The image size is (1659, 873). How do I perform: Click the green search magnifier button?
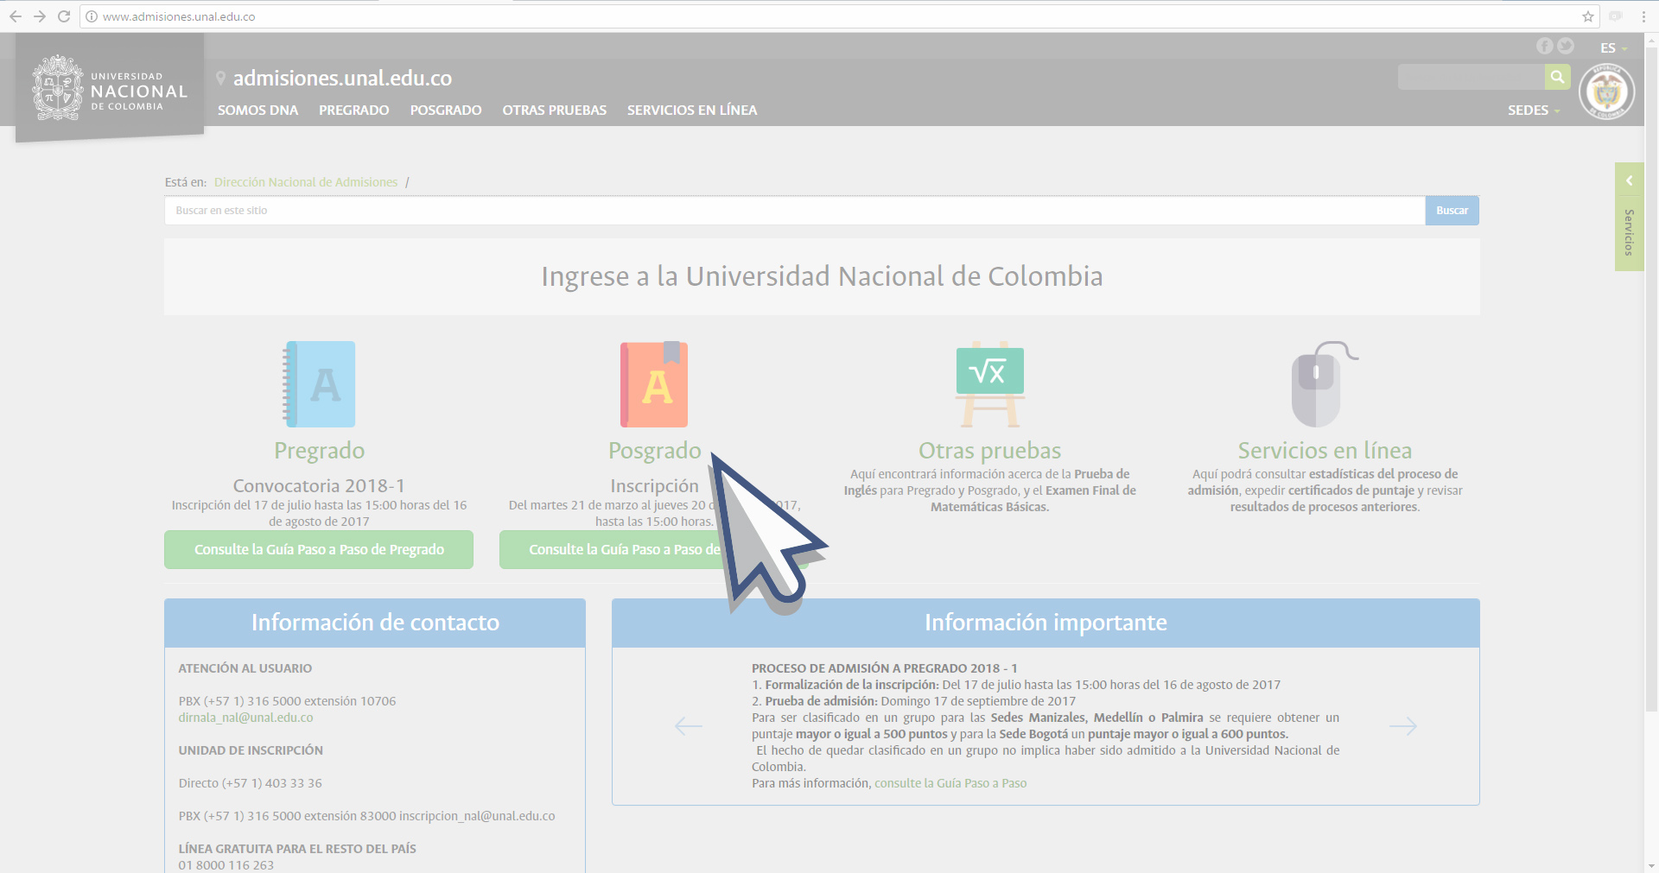pyautogui.click(x=1557, y=77)
